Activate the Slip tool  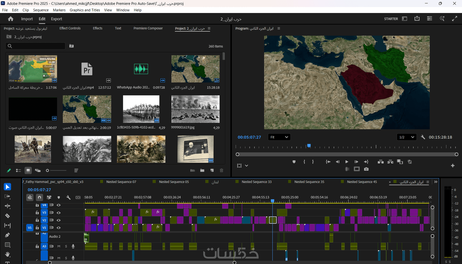point(7,225)
